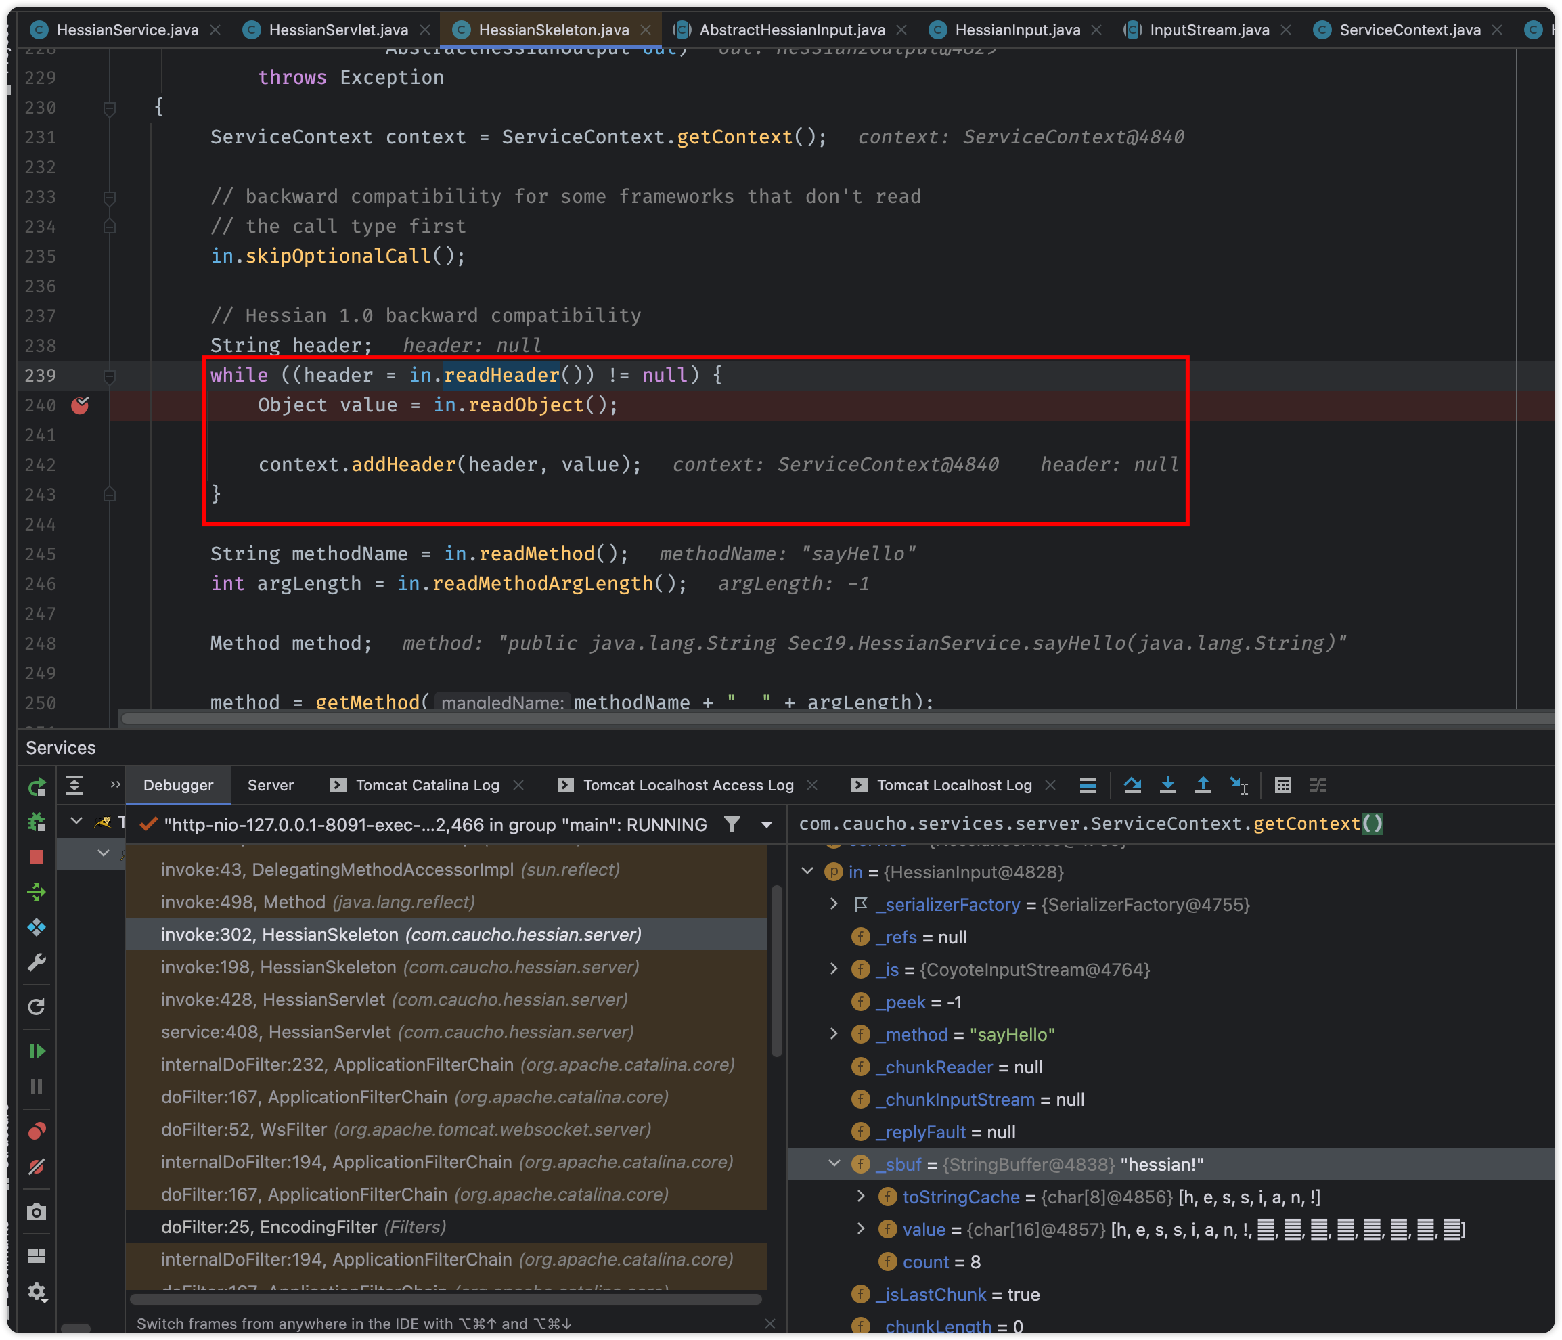Open debugger settings gear icon
The height and width of the screenshot is (1340, 1562).
(x=36, y=1292)
